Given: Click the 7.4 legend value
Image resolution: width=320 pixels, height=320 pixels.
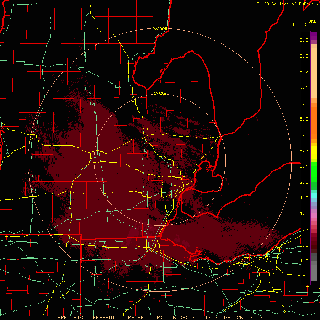Looking at the screenshot, I should click(304, 87).
